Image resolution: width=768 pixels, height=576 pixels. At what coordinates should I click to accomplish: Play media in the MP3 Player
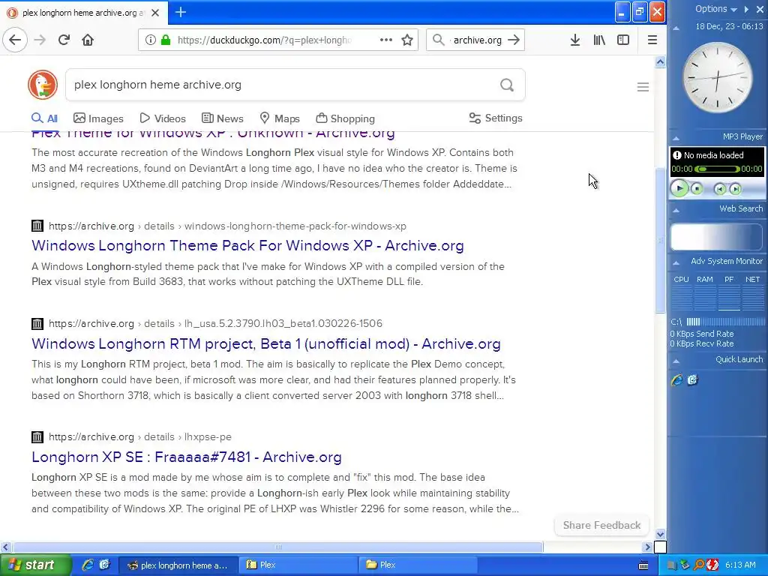pyautogui.click(x=679, y=188)
